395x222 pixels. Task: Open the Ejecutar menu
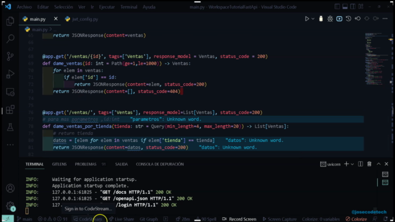tap(107, 7)
